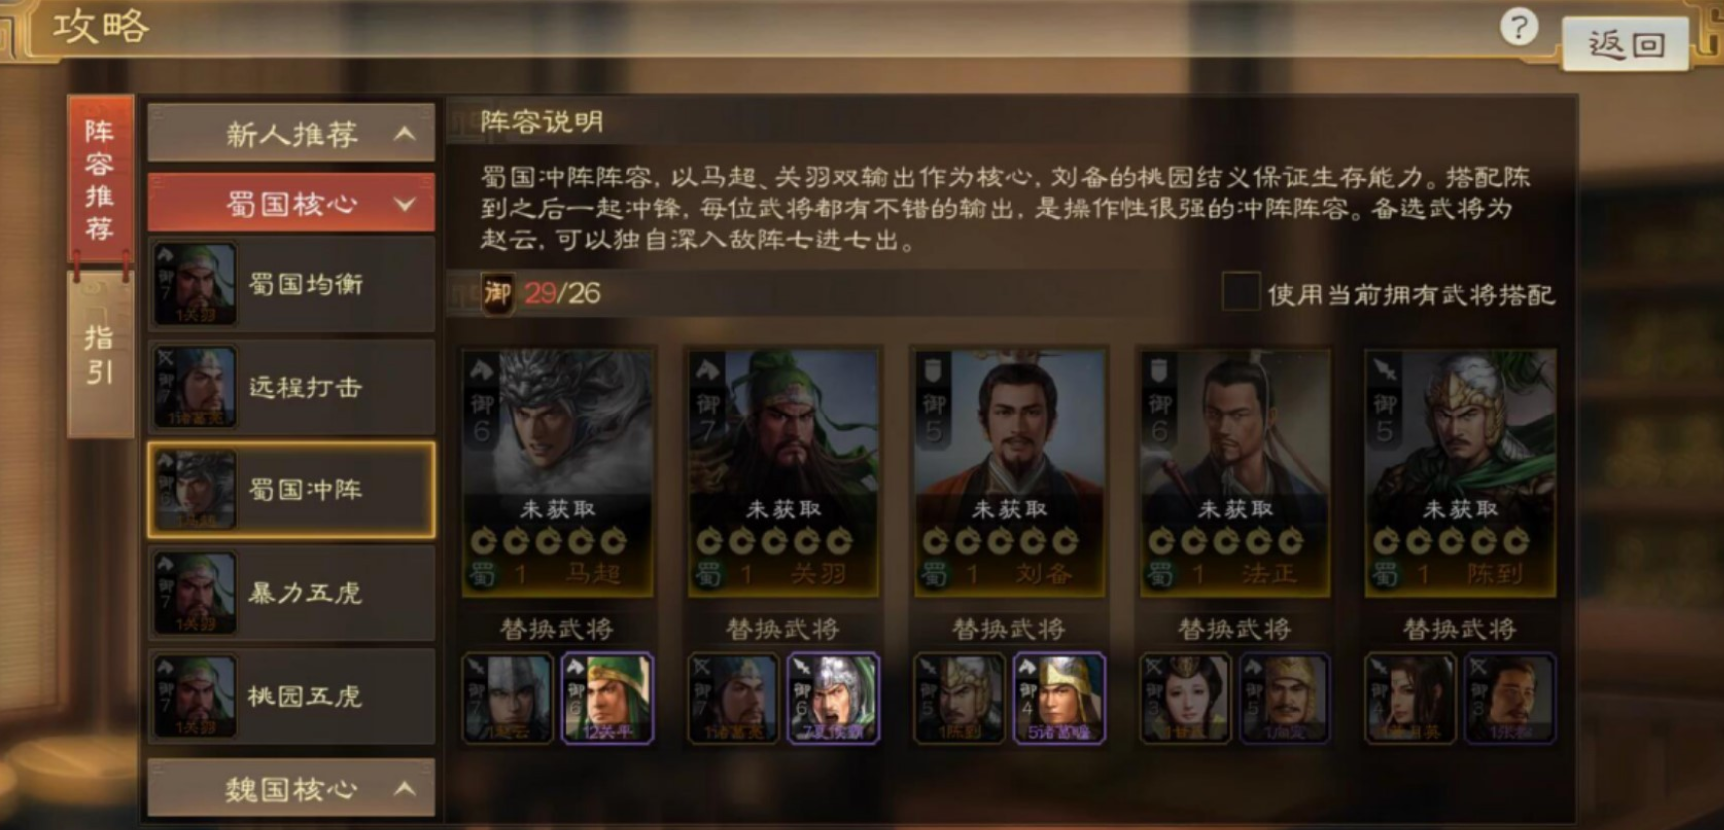Enable 使用当前拥有武将搭配 checkbox
Viewport: 1724px width, 830px height.
point(1240,293)
